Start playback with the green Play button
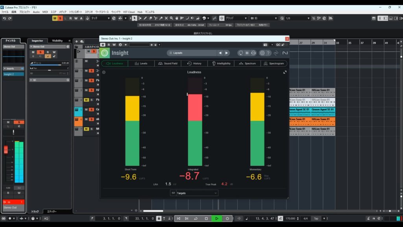The image size is (403, 227). 216,218
